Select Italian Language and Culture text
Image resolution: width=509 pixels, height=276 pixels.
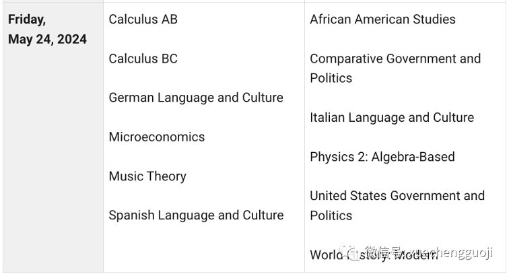(x=392, y=117)
